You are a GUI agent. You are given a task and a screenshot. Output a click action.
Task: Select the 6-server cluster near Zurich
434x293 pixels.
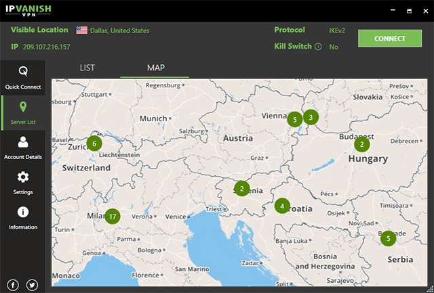(x=94, y=143)
